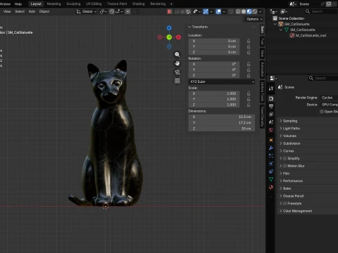This screenshot has height=253, width=338.
Task: Toggle the snapping magnet icon
Action: tap(112, 11)
